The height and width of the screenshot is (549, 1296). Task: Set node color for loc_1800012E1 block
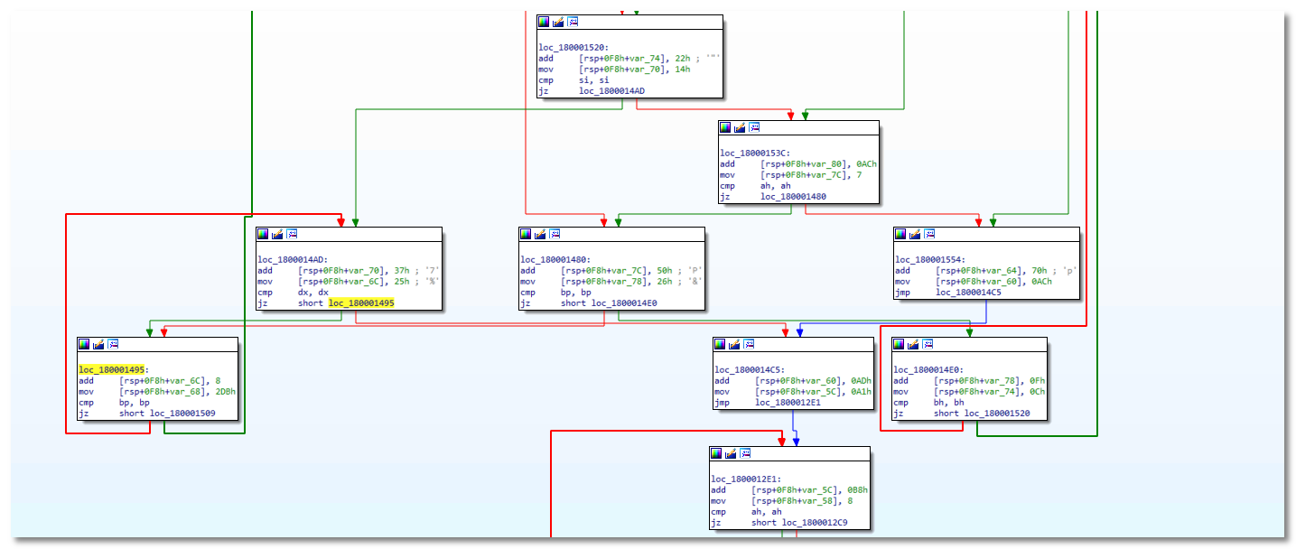(717, 453)
